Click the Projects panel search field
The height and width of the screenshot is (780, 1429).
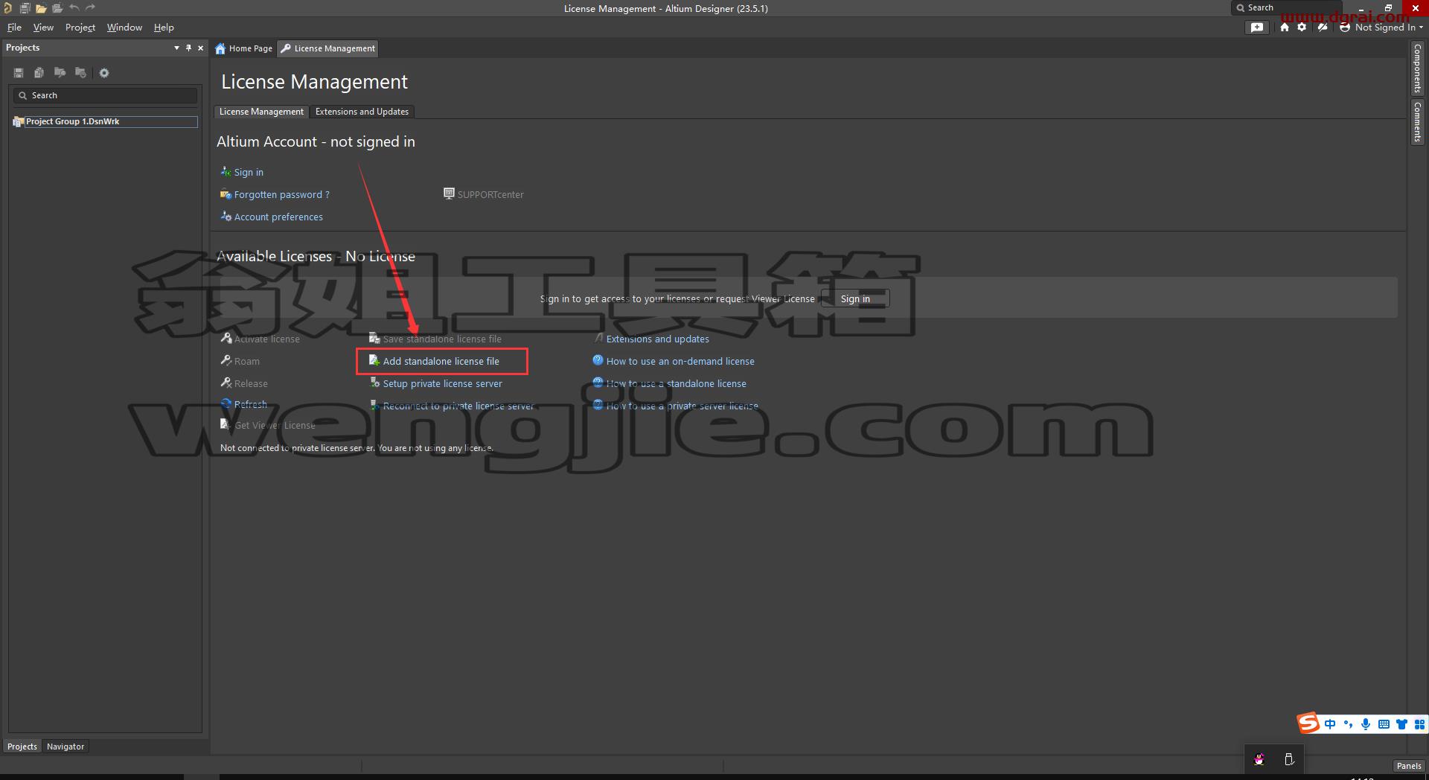[x=105, y=95]
